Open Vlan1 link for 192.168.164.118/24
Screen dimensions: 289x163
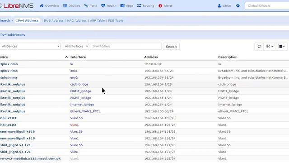tap(74, 138)
